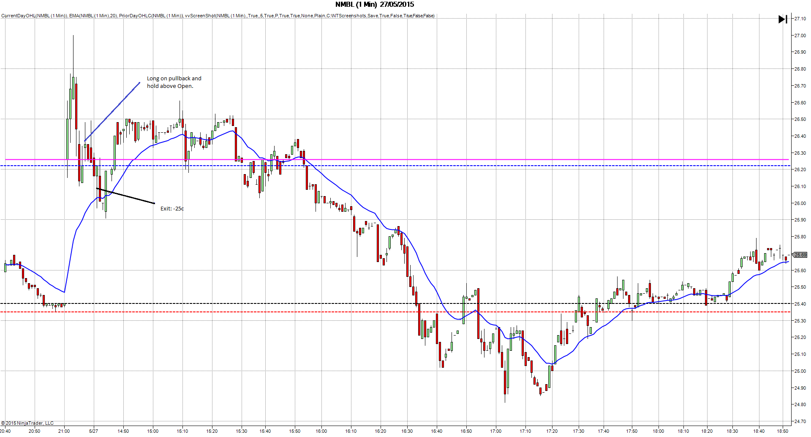Click the 20:40 time axis label
Image resolution: width=811 pixels, height=437 pixels.
[5, 431]
